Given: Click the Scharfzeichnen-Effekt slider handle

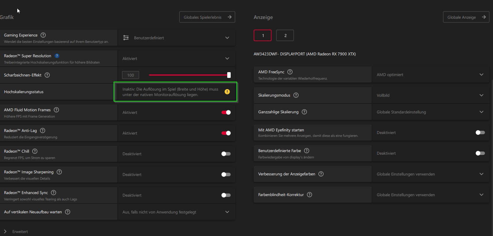Looking at the screenshot, I should pyautogui.click(x=229, y=75).
